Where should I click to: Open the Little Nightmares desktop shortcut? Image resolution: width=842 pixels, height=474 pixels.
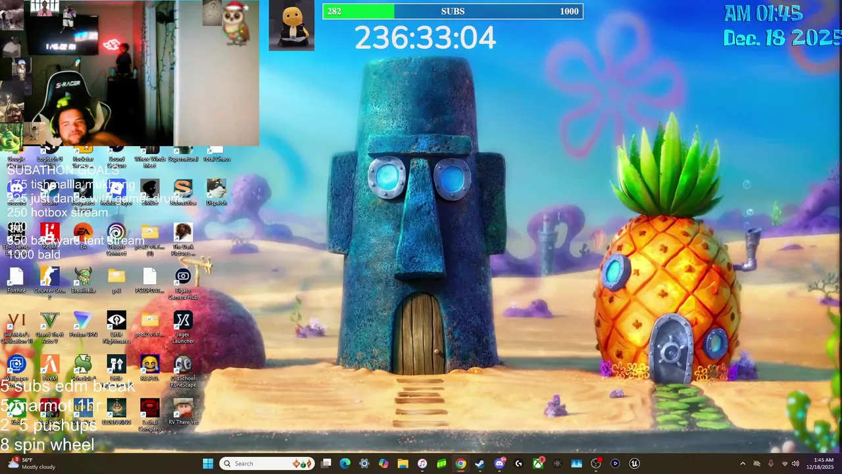[116, 327]
